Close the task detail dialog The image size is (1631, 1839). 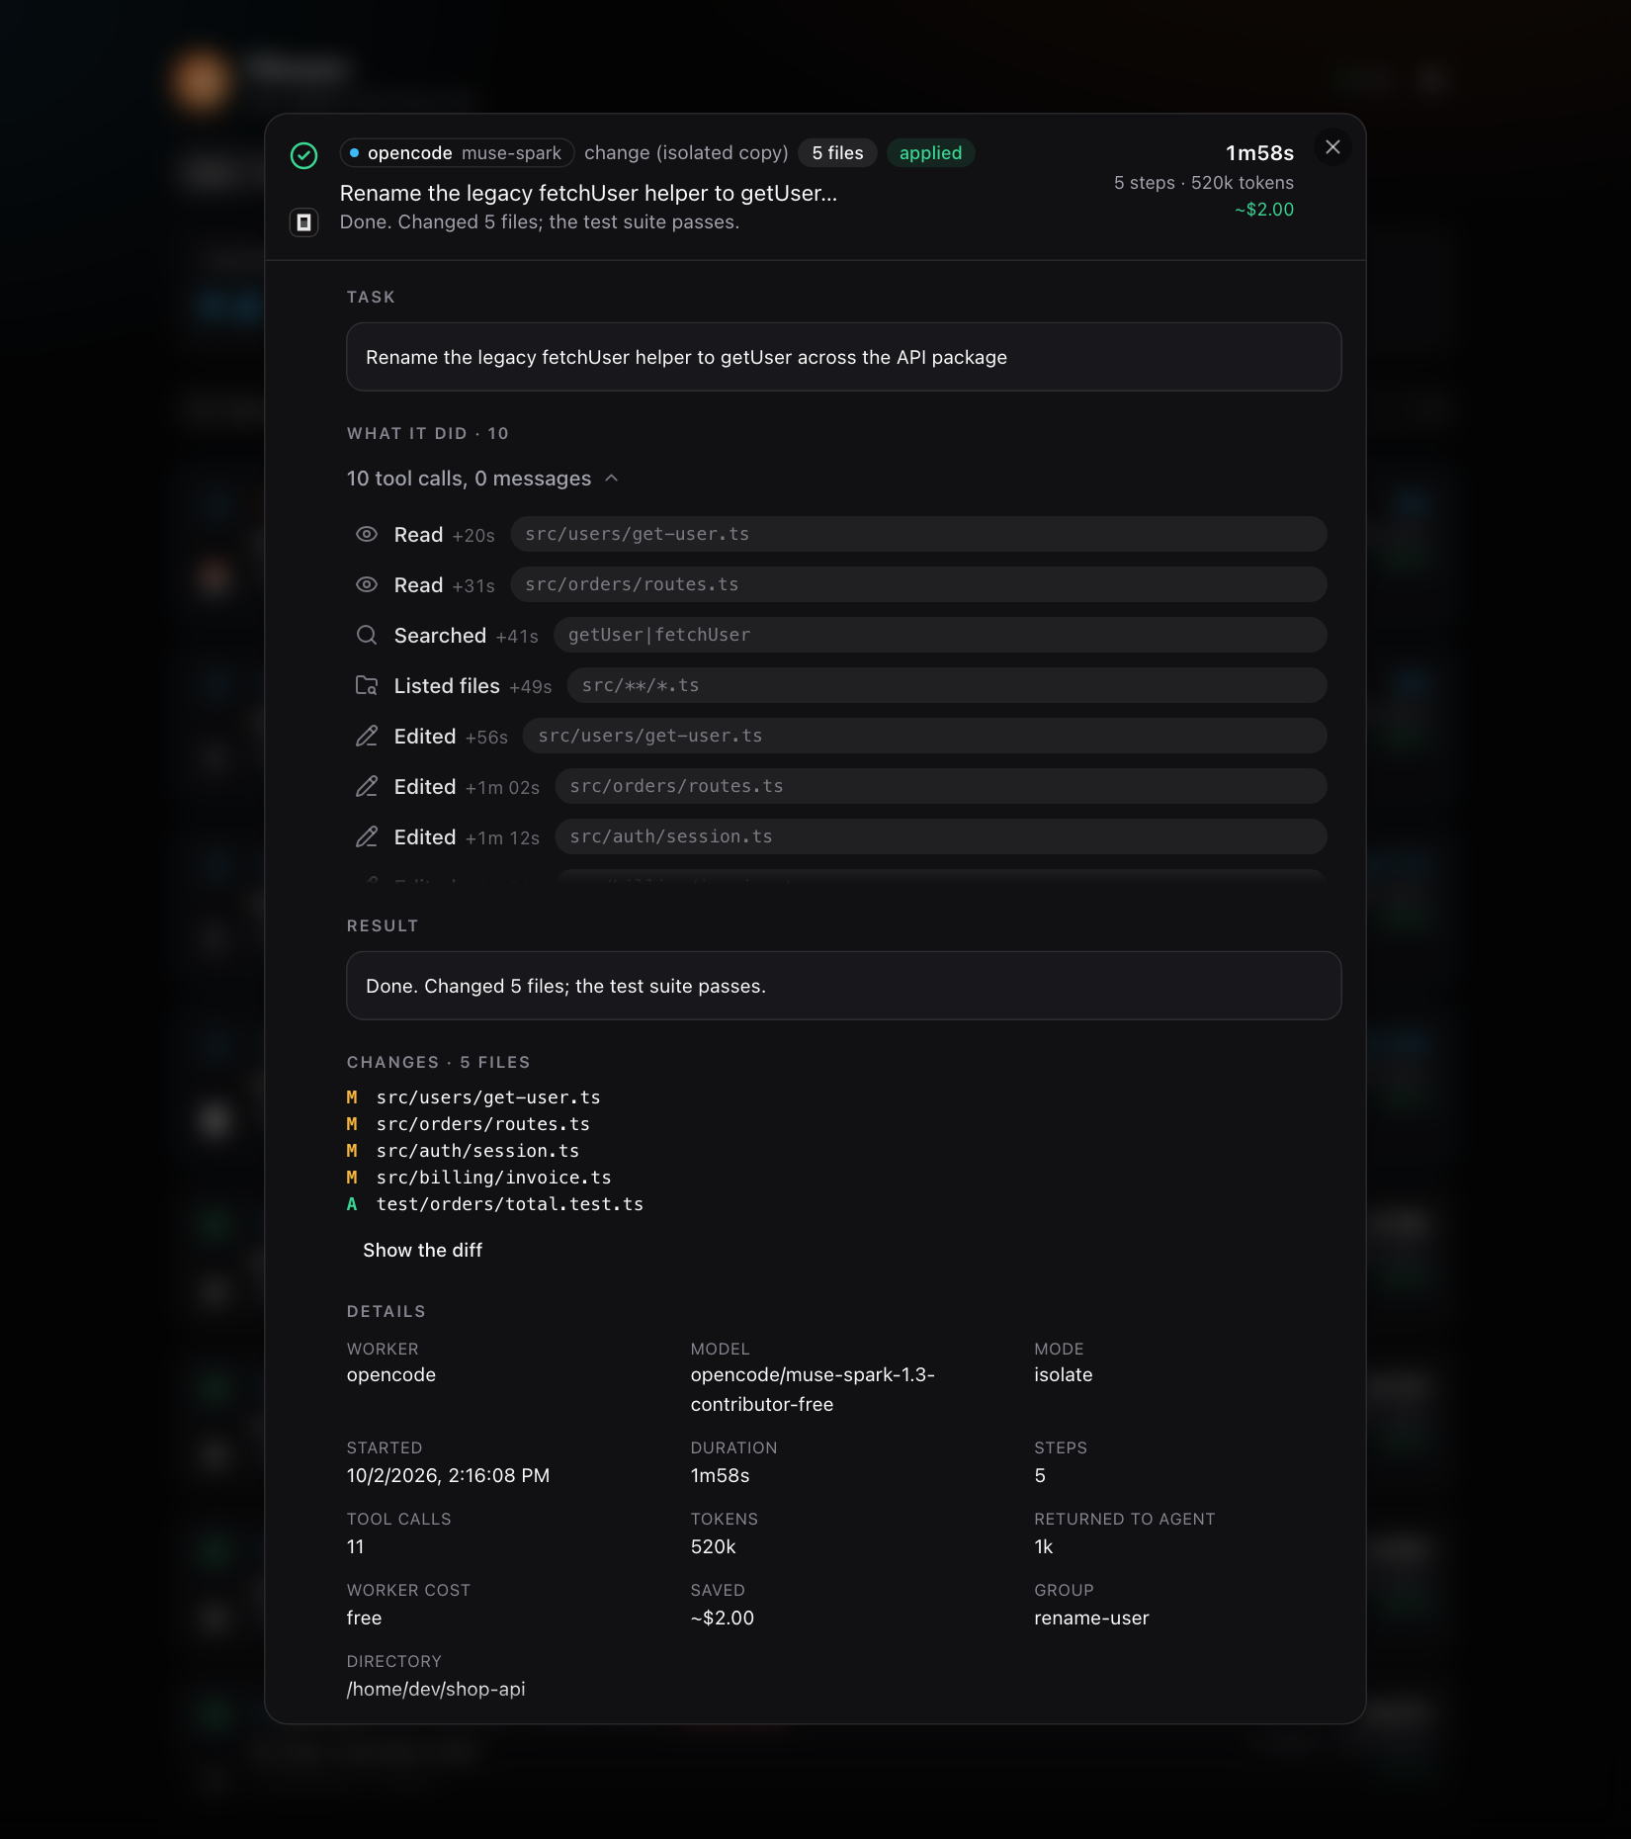(x=1332, y=147)
